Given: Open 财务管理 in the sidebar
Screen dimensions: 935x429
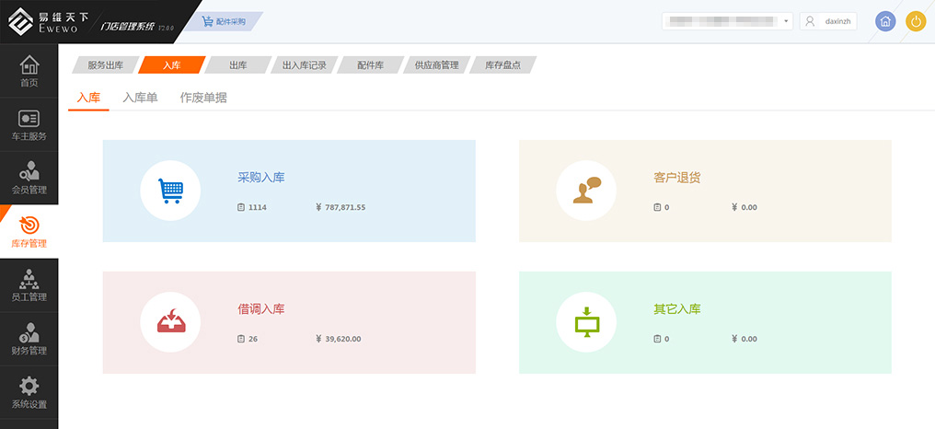Looking at the screenshot, I should [29, 339].
